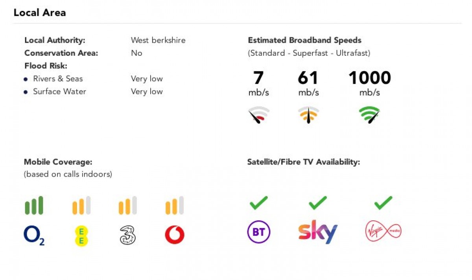Click the Local Area section heading
Screen dimensions: 472x280
[40, 13]
